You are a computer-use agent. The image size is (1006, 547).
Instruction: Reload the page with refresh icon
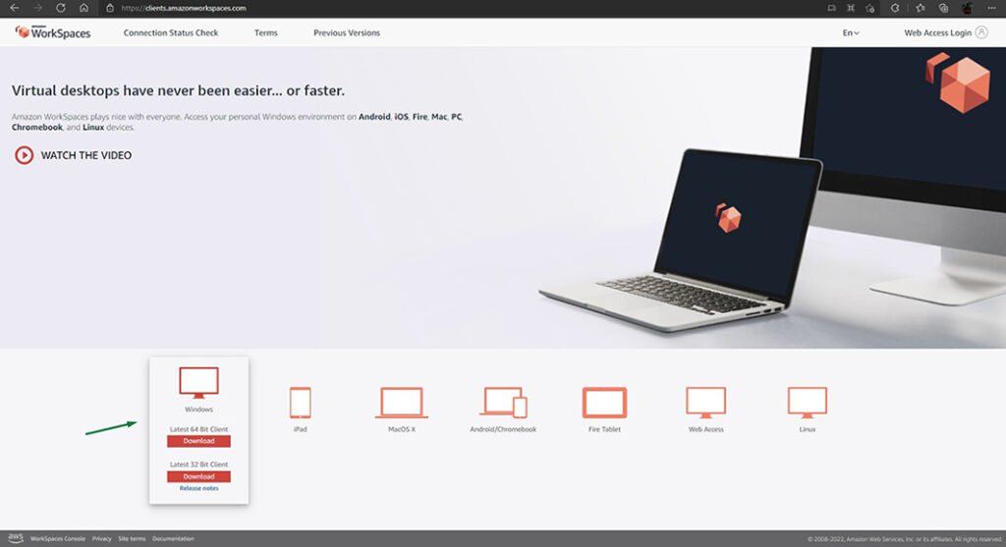coord(60,8)
